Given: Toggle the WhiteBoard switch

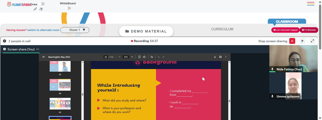Looking at the screenshot, I should click(x=68, y=8).
